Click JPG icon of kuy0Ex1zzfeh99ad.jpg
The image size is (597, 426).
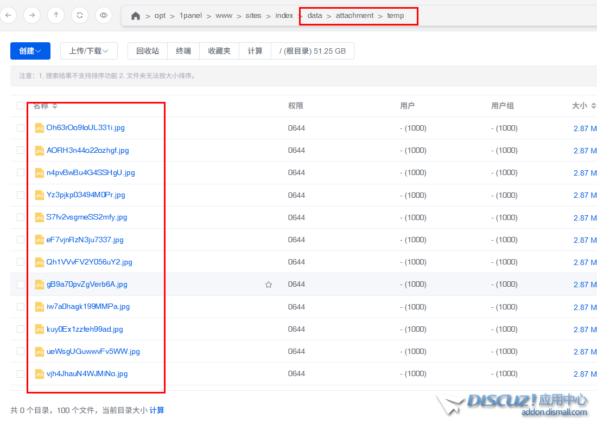point(40,329)
